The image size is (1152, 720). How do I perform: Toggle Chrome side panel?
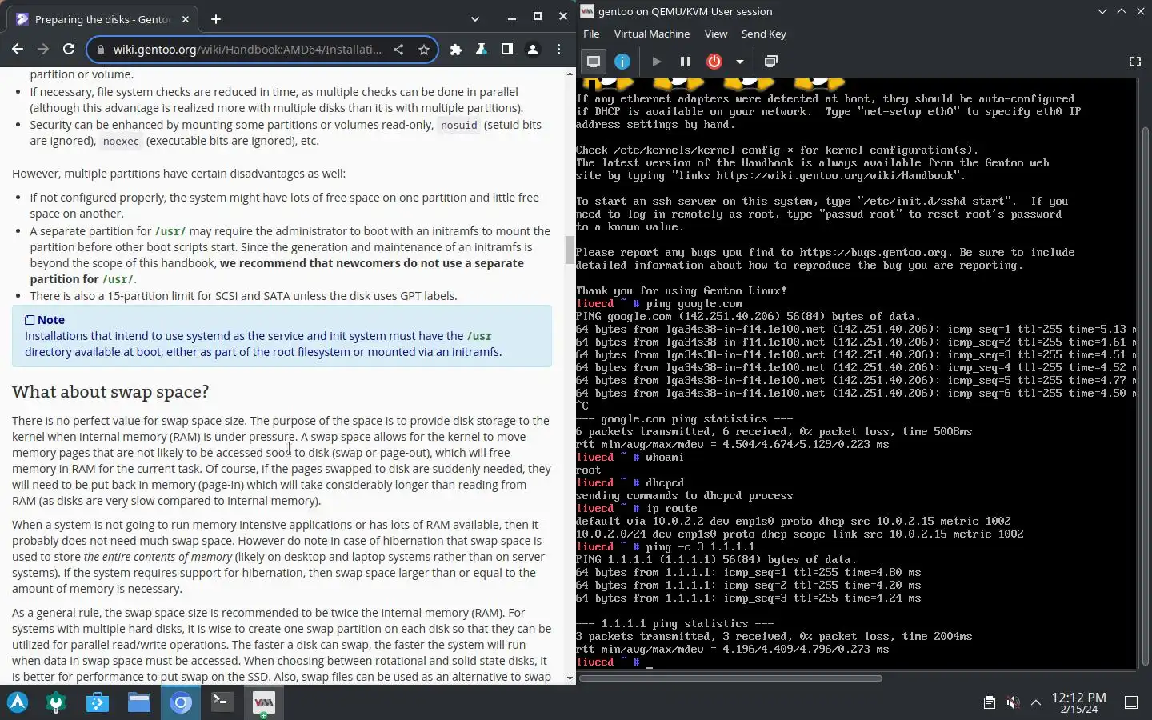tap(507, 50)
